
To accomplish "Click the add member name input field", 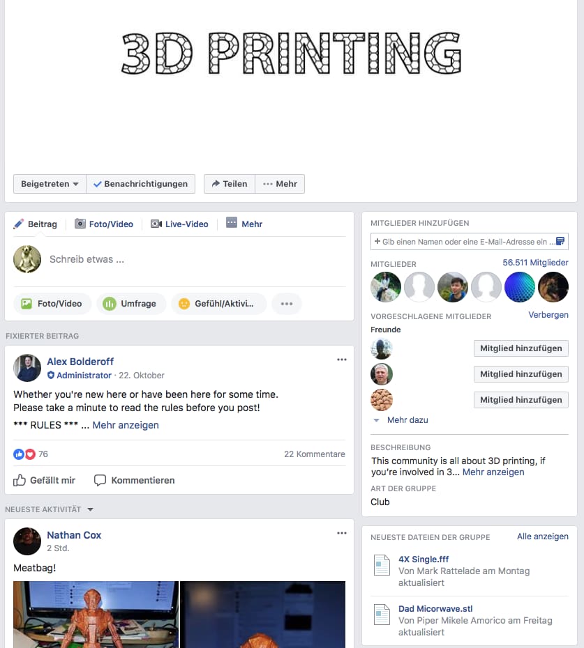I will [x=470, y=242].
